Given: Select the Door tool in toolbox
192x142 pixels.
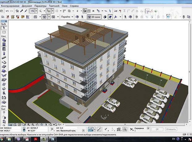Looking at the screenshot, I should point(4,44).
